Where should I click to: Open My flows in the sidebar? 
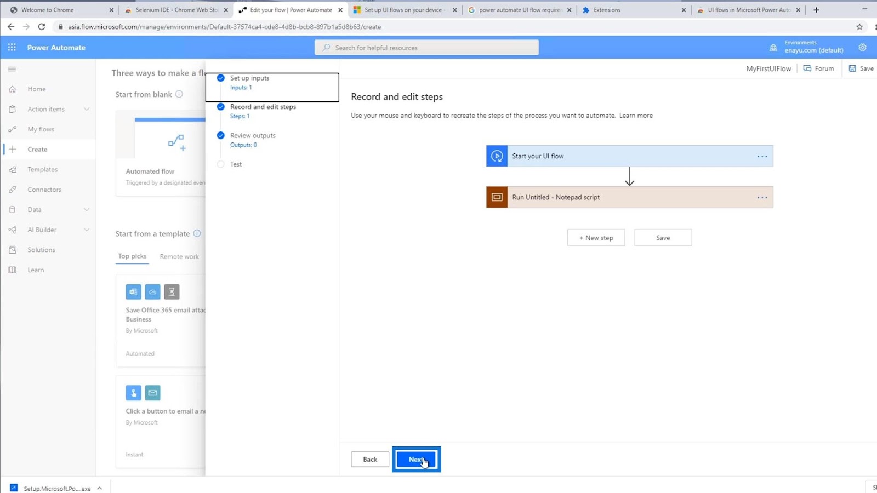[x=41, y=129]
